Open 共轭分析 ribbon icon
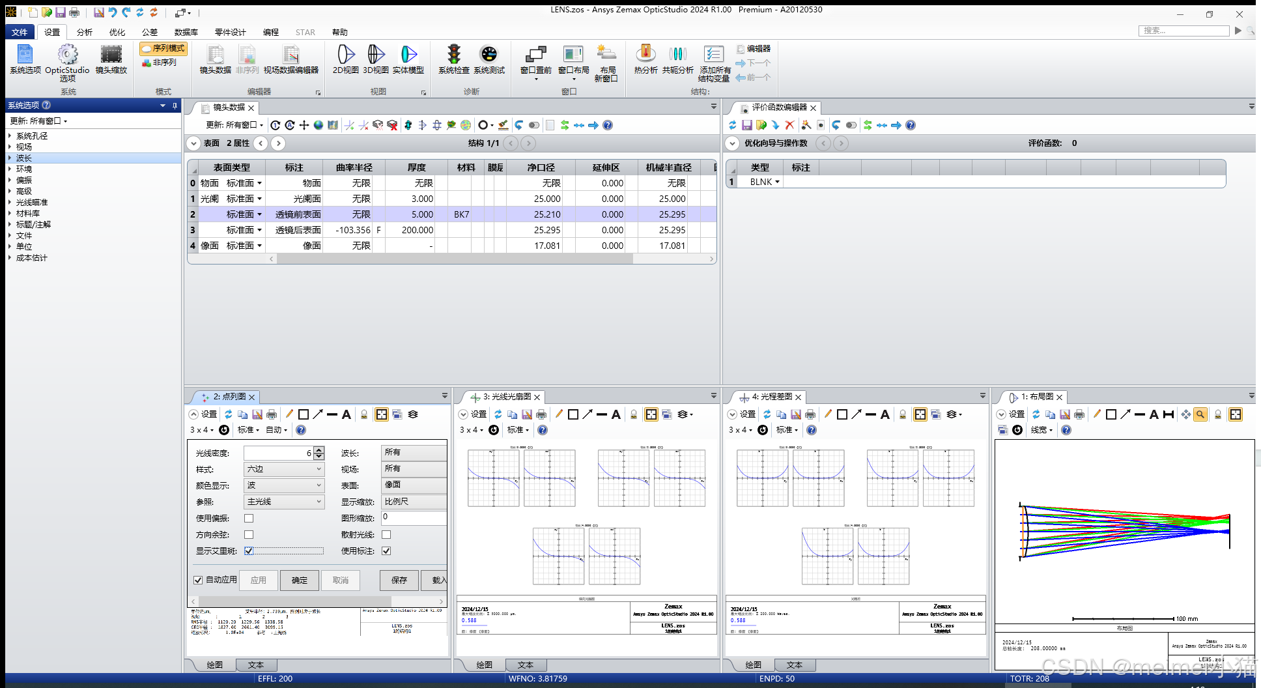The width and height of the screenshot is (1261, 688). (678, 59)
